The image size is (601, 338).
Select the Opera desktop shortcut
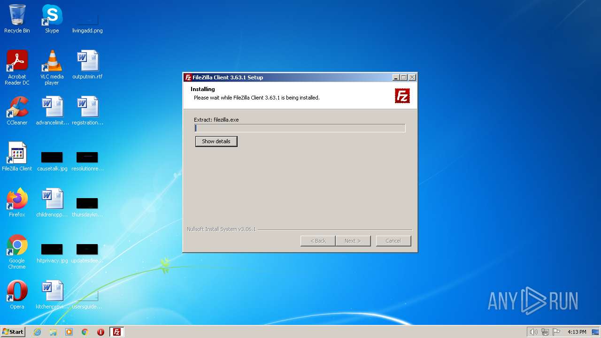(x=17, y=295)
